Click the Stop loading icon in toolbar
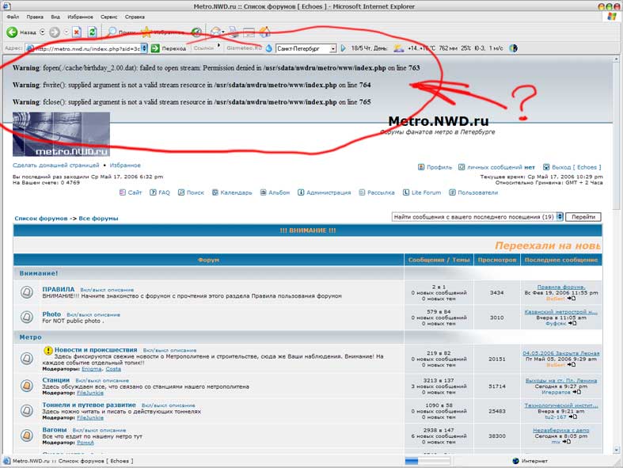This screenshot has height=468, width=623. coord(77,32)
